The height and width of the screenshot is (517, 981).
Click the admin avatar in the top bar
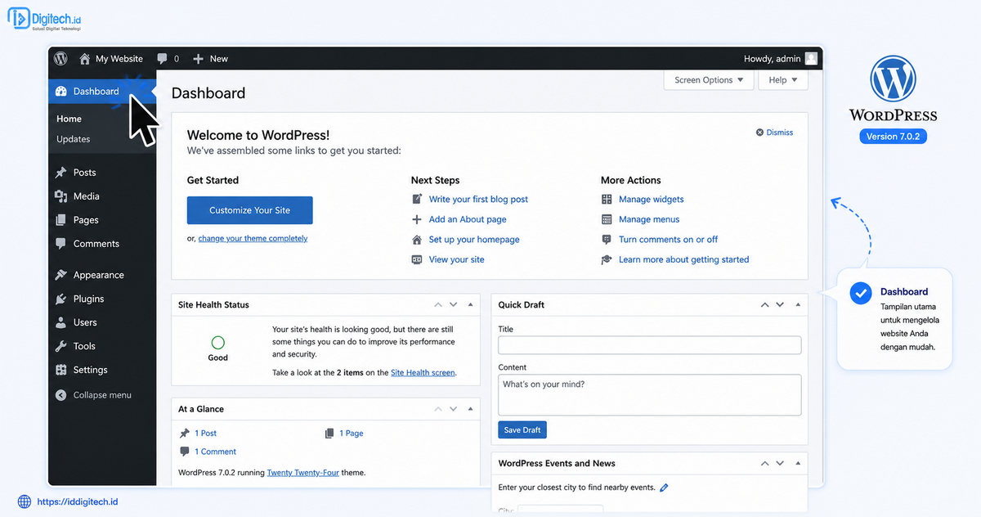coord(811,59)
